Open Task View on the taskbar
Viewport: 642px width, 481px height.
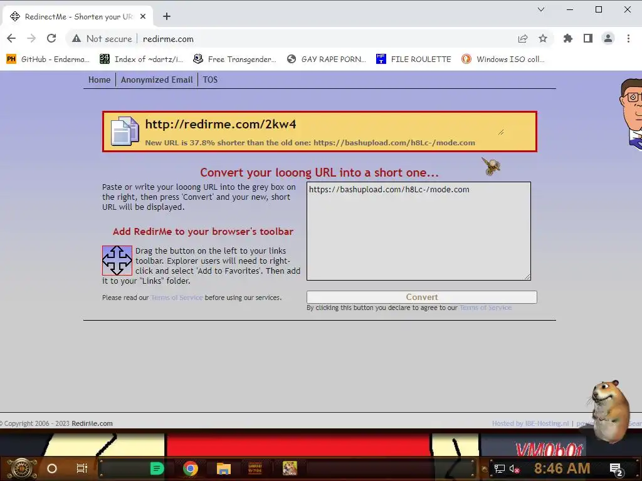click(x=82, y=468)
